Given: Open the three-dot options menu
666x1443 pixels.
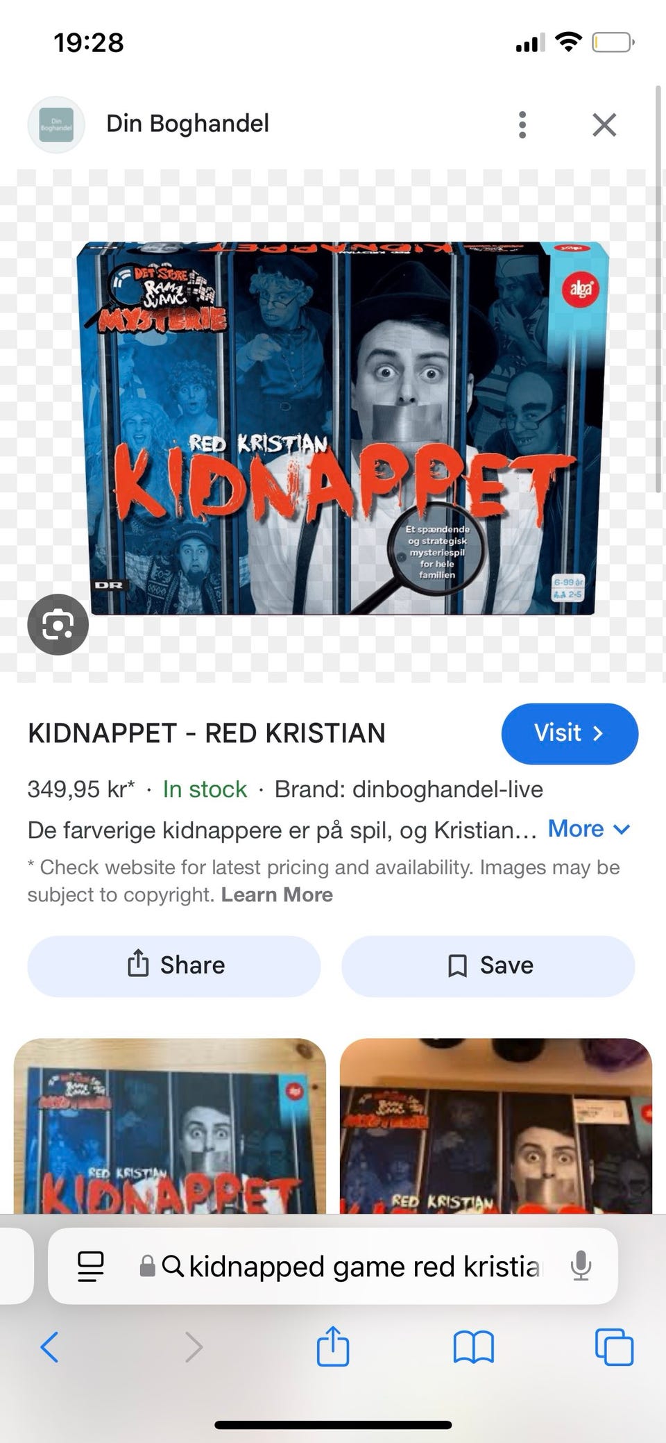Looking at the screenshot, I should [x=522, y=125].
